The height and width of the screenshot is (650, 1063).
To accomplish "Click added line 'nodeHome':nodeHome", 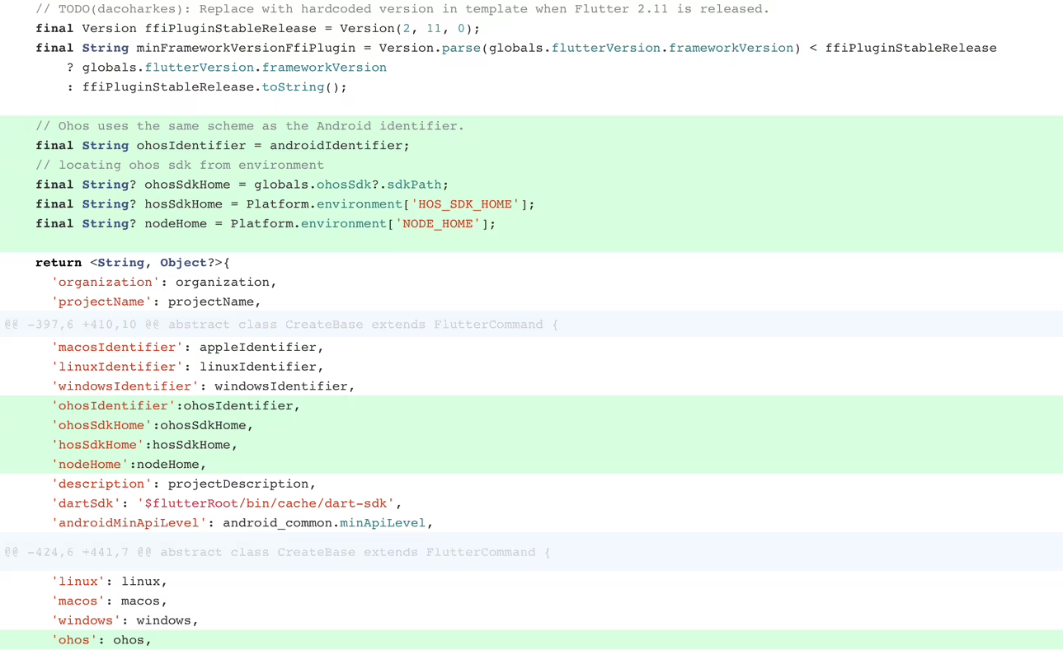I will click(x=129, y=465).
